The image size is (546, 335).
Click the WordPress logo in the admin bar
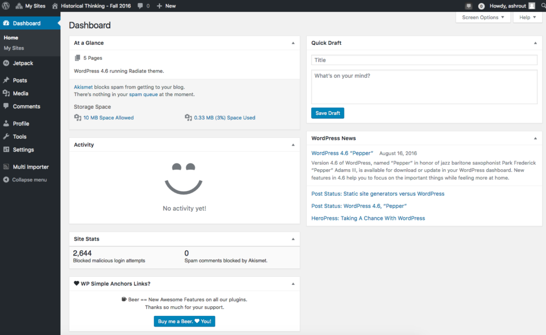(x=6, y=6)
